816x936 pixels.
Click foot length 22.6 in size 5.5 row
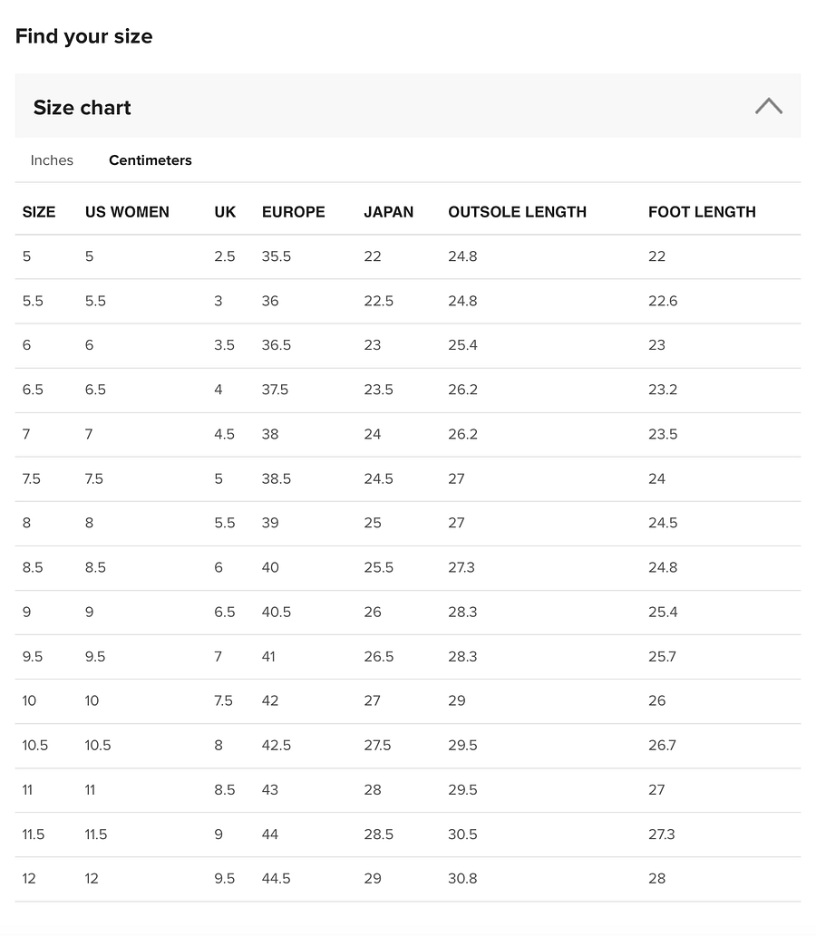point(663,300)
